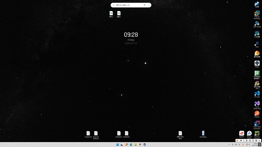The height and width of the screenshot is (147, 262).
Task: Expand the hidden tray icons chevron
Action: [229, 144]
